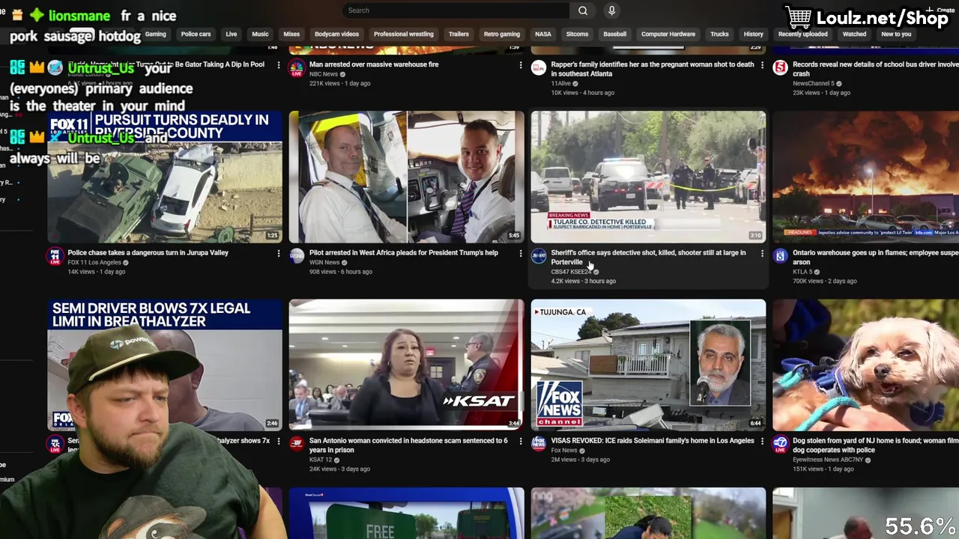Visit KTLA 5 channel name link
Viewport: 959px width, 539px height.
(802, 272)
